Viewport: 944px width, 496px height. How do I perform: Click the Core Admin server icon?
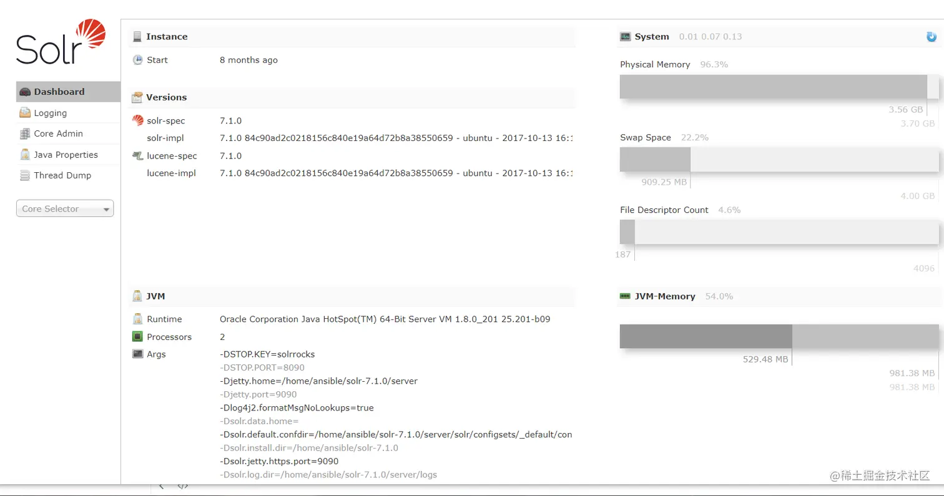[25, 134]
